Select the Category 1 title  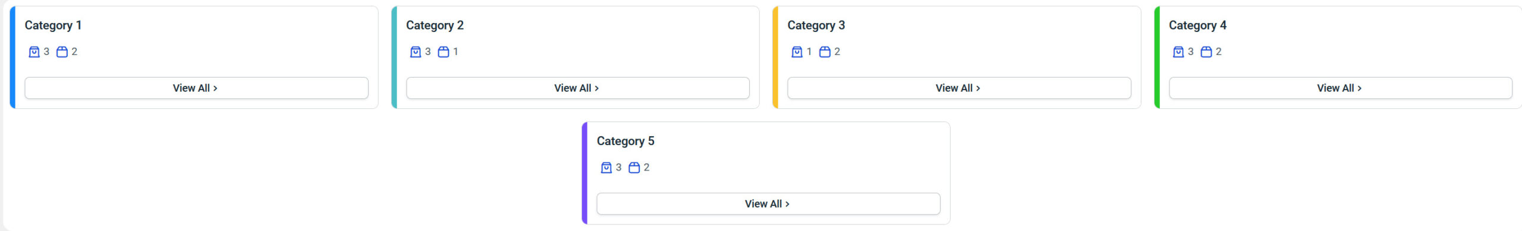tap(53, 25)
